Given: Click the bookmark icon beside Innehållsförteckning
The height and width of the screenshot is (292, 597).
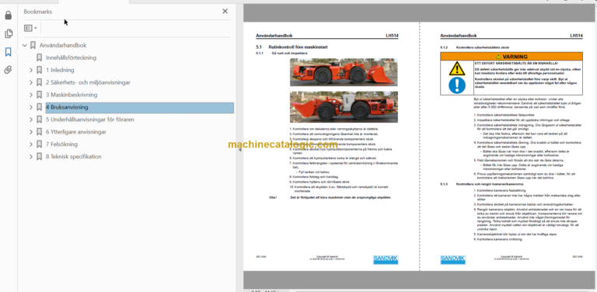Looking at the screenshot, I should pos(39,57).
